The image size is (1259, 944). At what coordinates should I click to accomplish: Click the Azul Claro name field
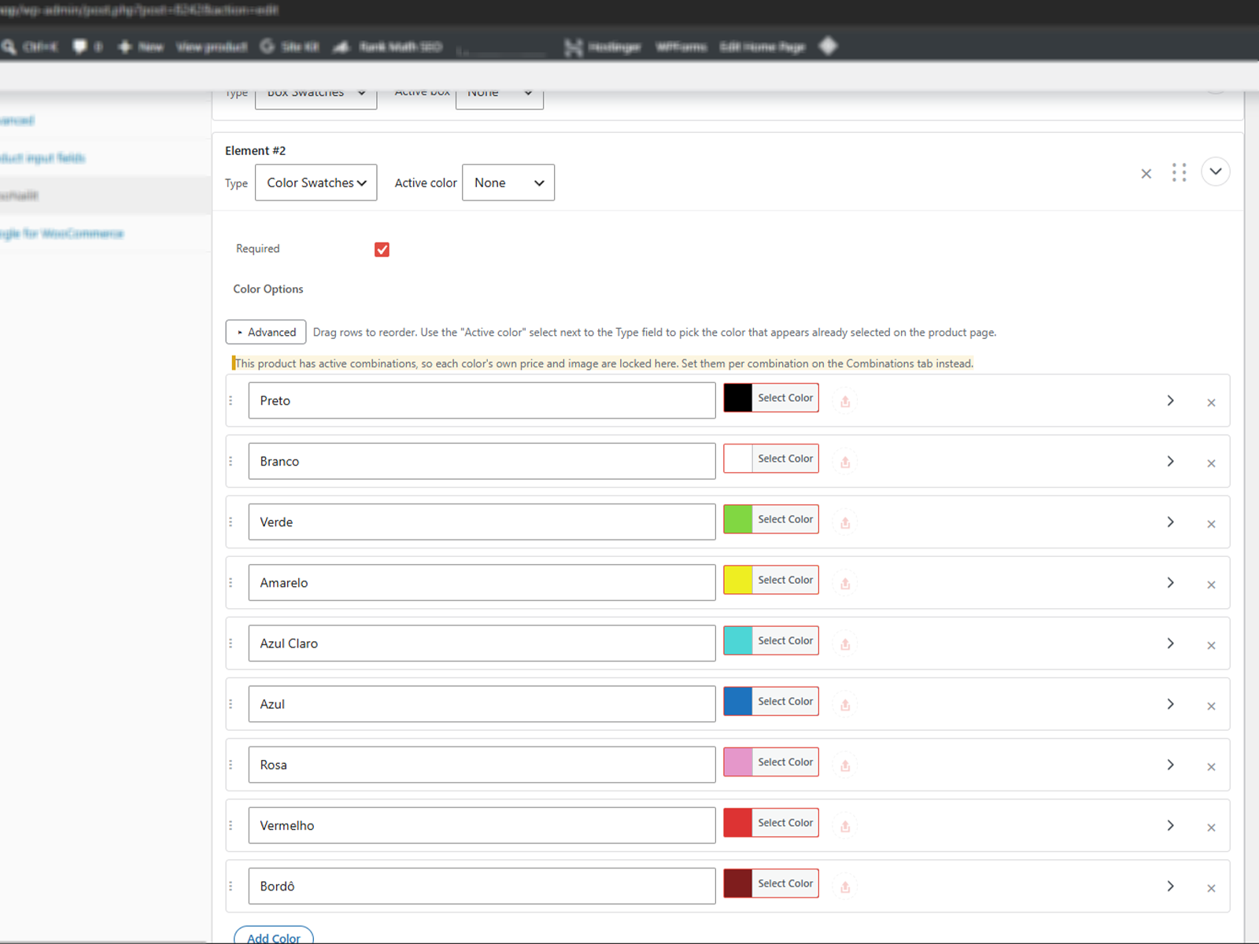point(482,643)
